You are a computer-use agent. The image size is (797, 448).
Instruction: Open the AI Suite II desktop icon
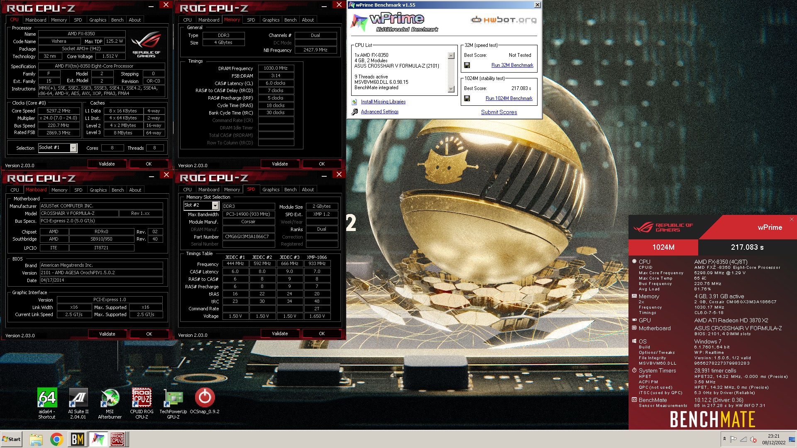coord(78,403)
